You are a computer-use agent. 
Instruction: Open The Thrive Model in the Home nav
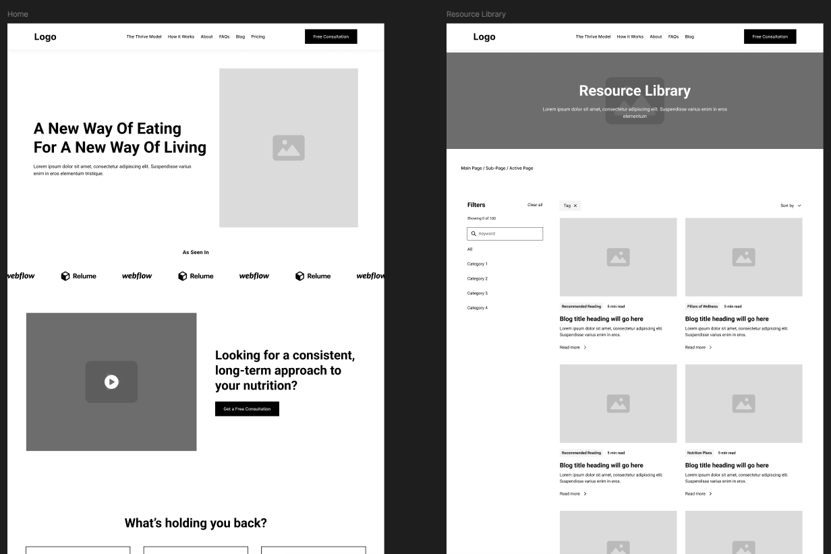tap(144, 37)
